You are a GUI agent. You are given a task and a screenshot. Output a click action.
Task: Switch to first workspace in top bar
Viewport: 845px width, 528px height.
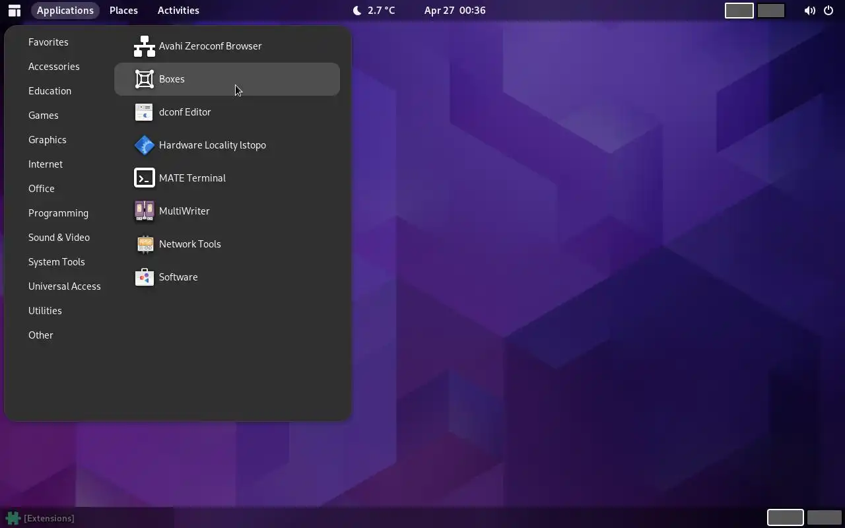pos(739,11)
